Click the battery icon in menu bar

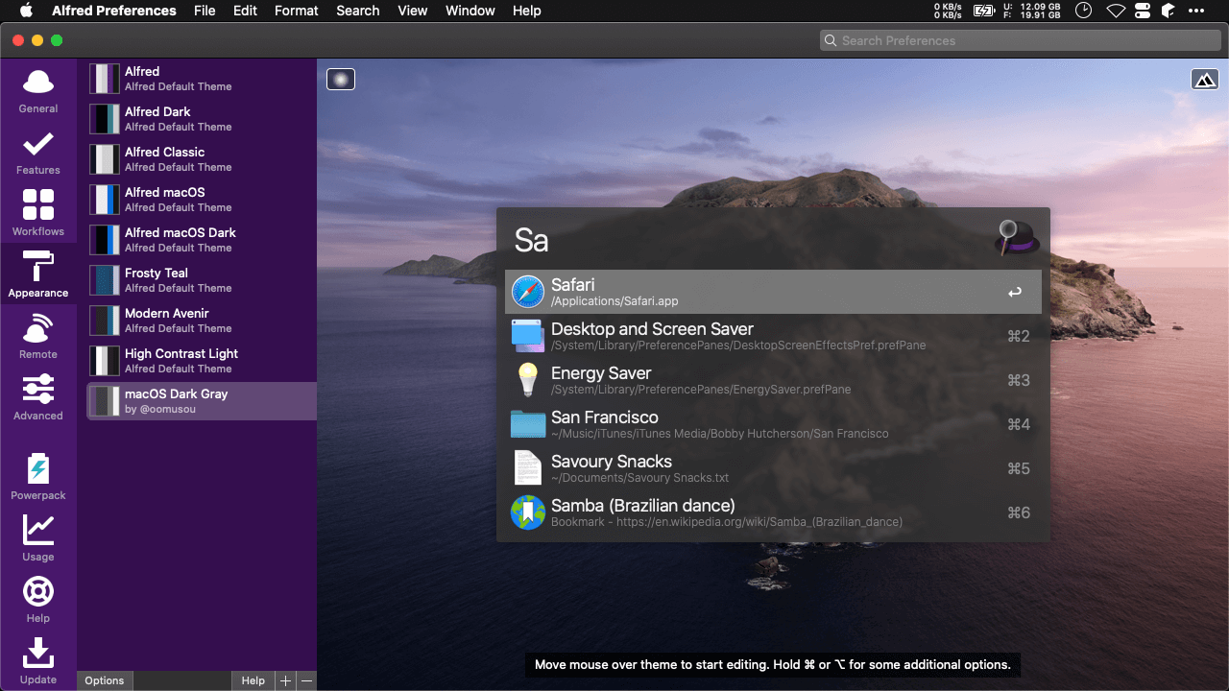tap(984, 11)
